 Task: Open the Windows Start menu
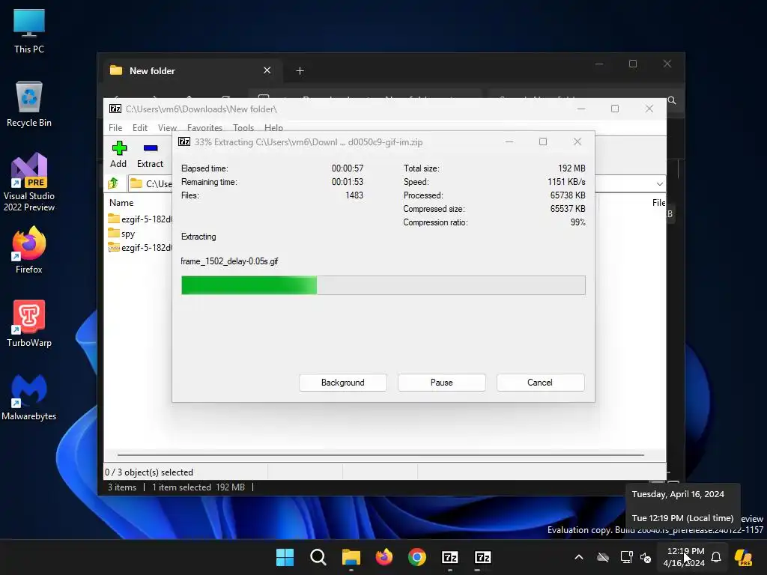pos(285,557)
